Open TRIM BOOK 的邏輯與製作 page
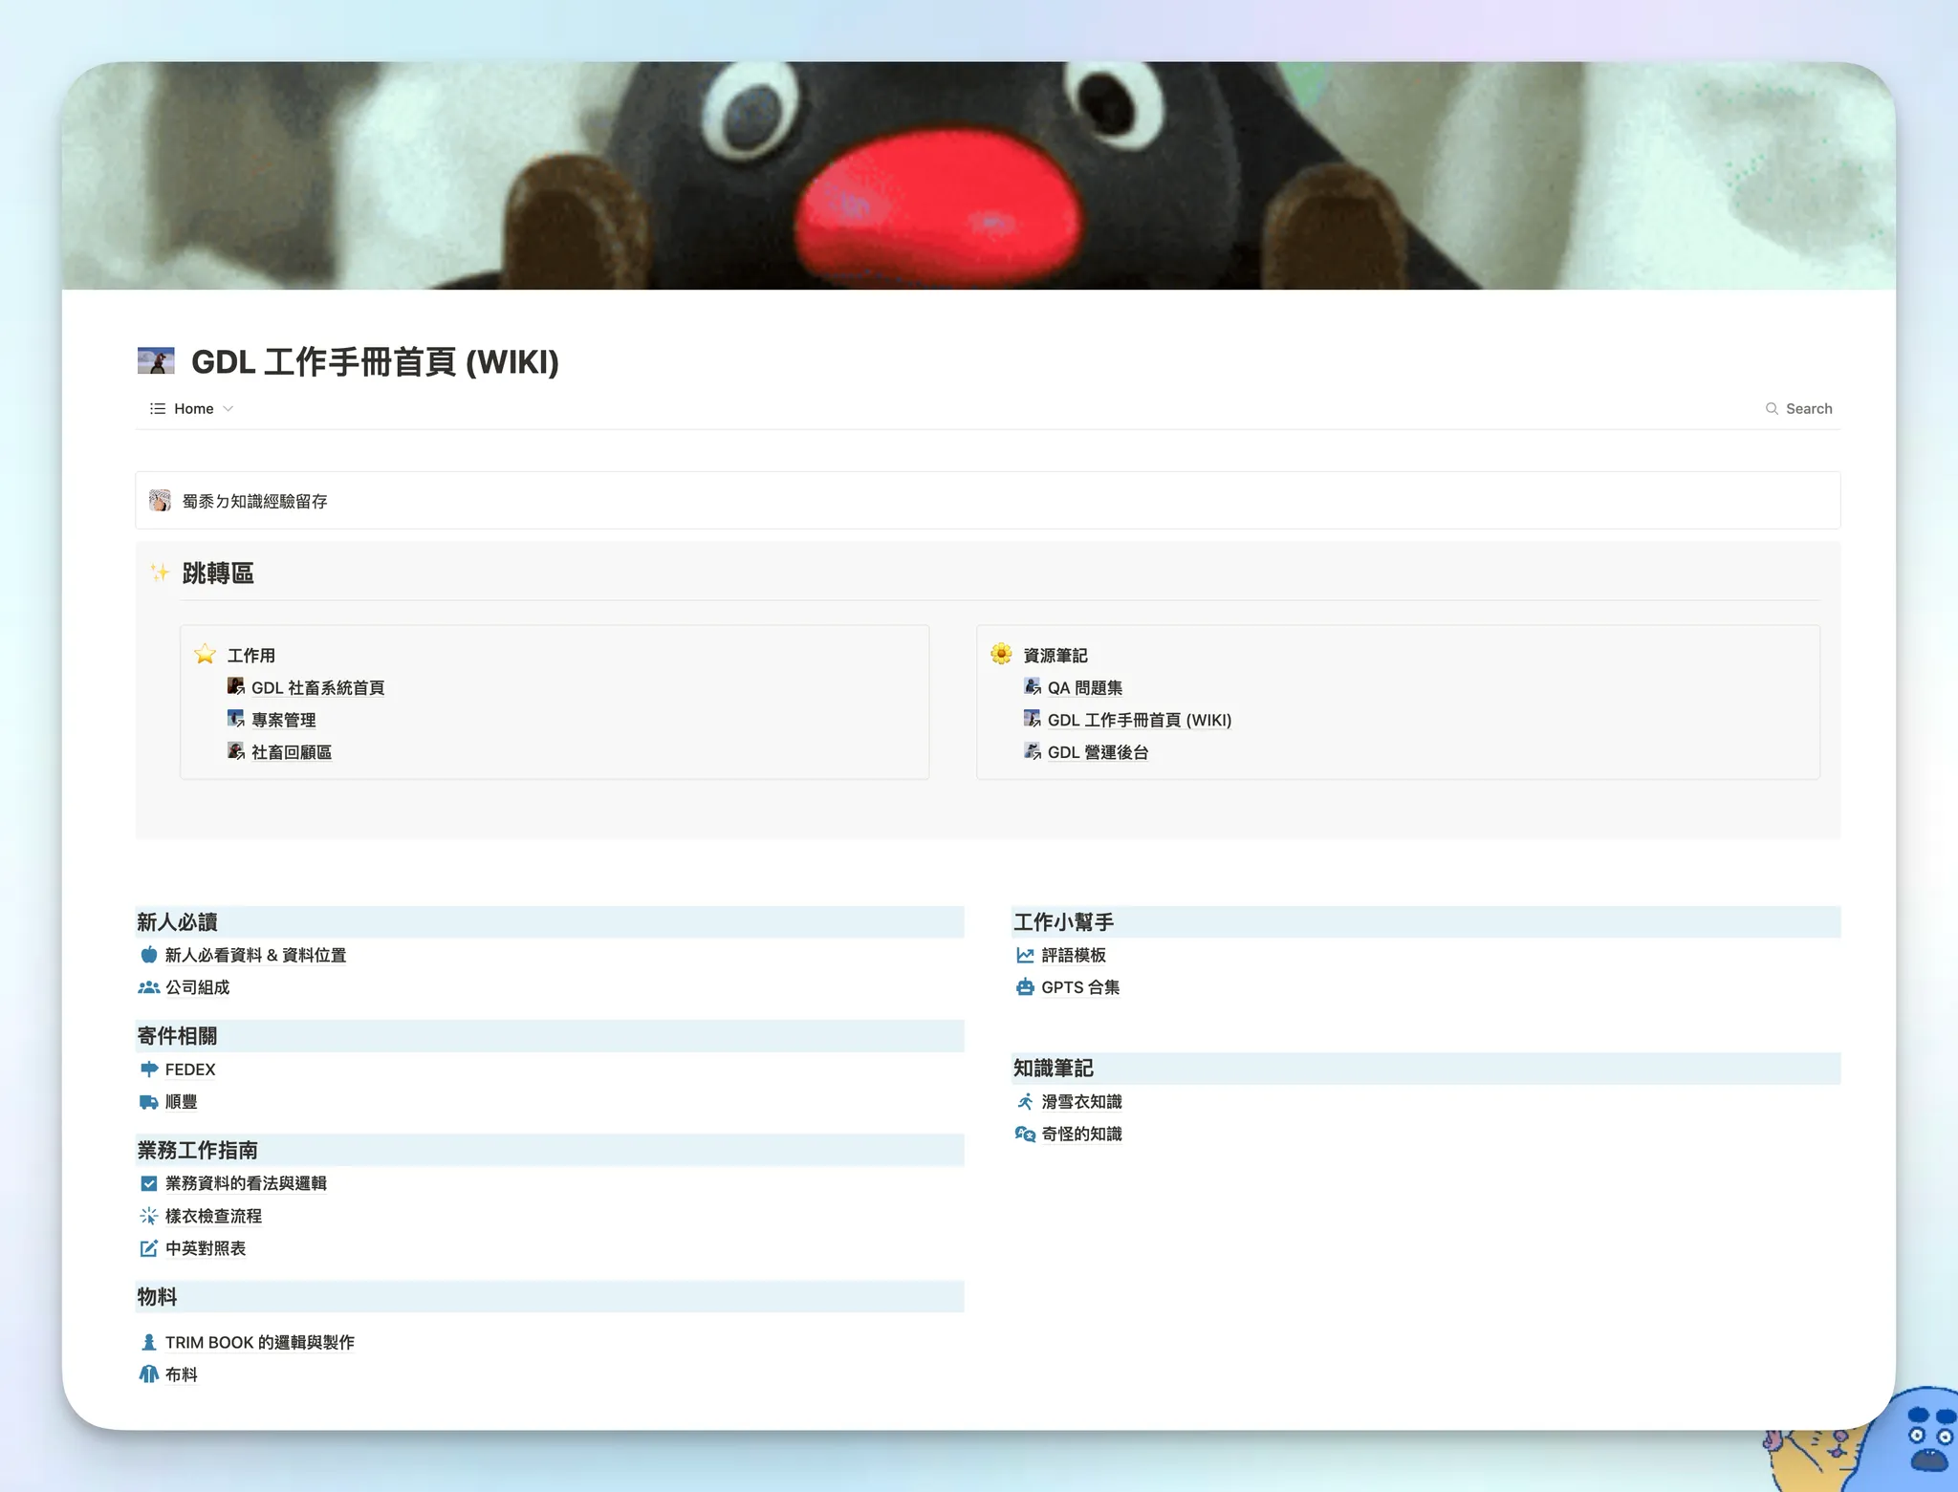 point(260,1343)
